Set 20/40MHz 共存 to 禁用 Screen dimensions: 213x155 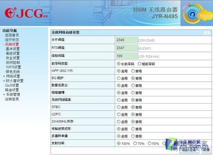133,121
